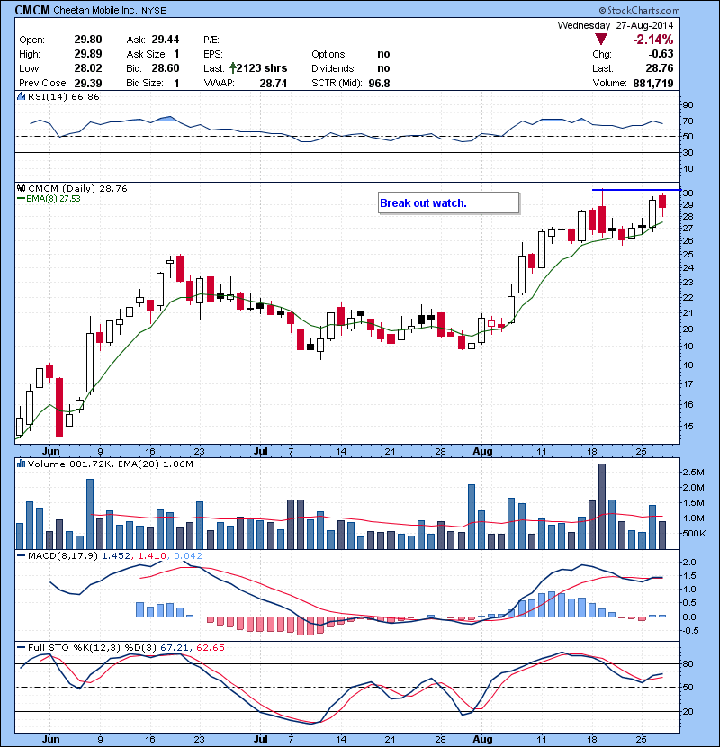Click the 90 level on the RSI axis

pos(688,104)
